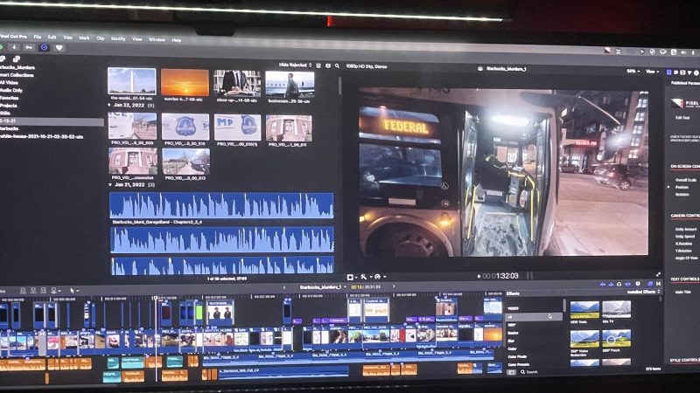Select the sunrise clip thumbnail in the browser
Screen dimensions: 700x393
click(x=185, y=82)
